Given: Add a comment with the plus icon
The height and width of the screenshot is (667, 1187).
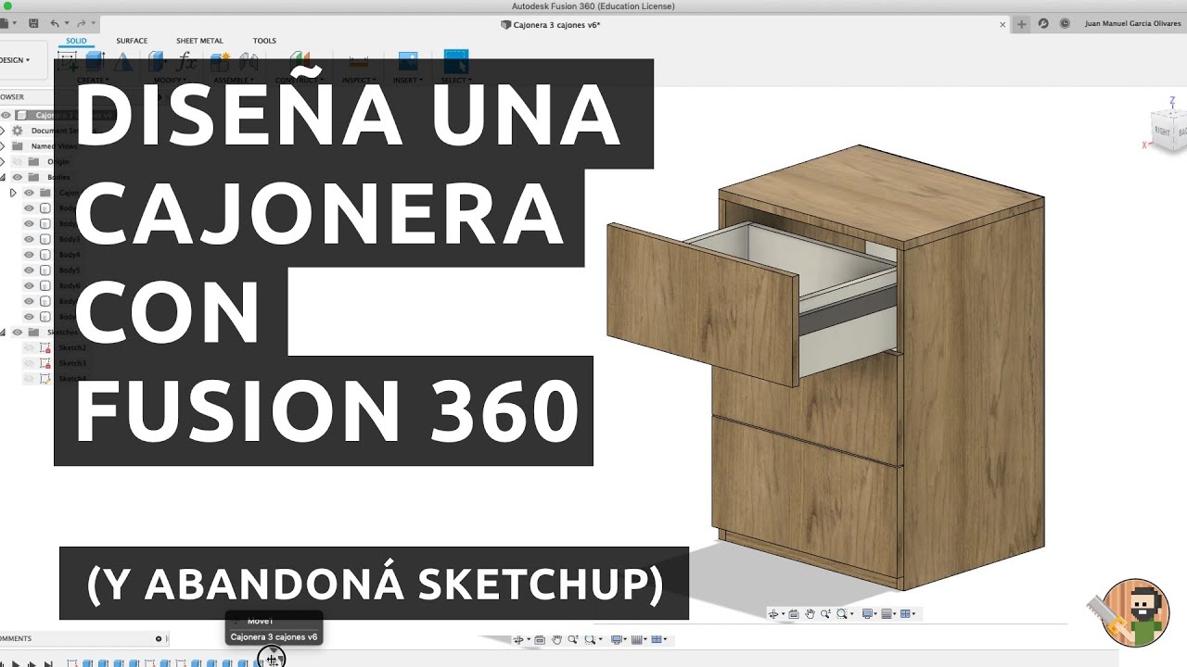Looking at the screenshot, I should [x=159, y=638].
